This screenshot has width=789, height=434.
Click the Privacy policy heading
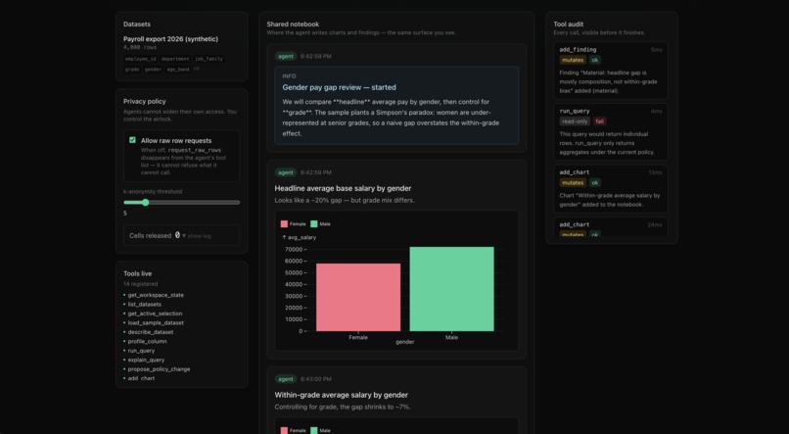[x=145, y=101]
